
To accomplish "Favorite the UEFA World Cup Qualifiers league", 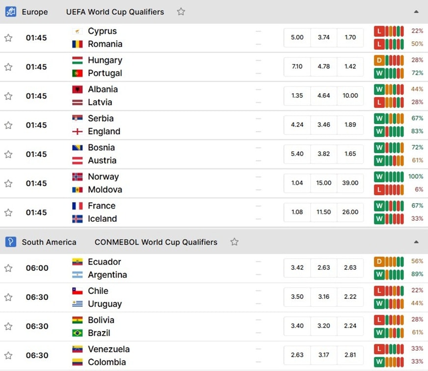I will point(181,12).
